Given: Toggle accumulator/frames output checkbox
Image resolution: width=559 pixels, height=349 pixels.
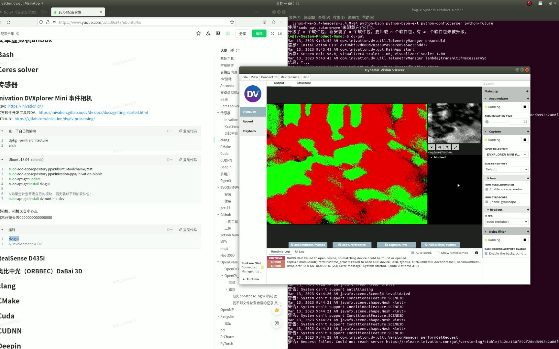Looking at the screenshot, I should (292, 245).
